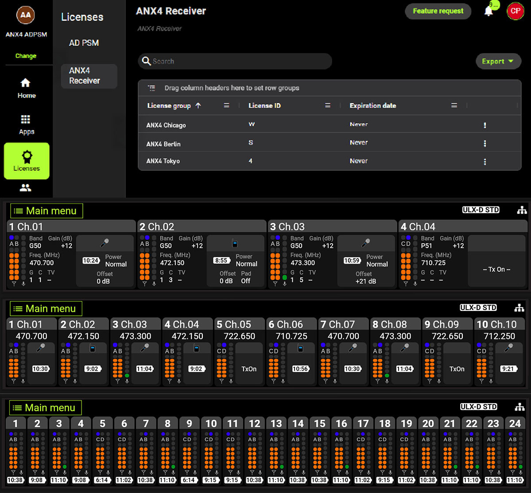The width and height of the screenshot is (531, 493).
Task: Click battery time 6:14 under channel 5
Action: [102, 480]
